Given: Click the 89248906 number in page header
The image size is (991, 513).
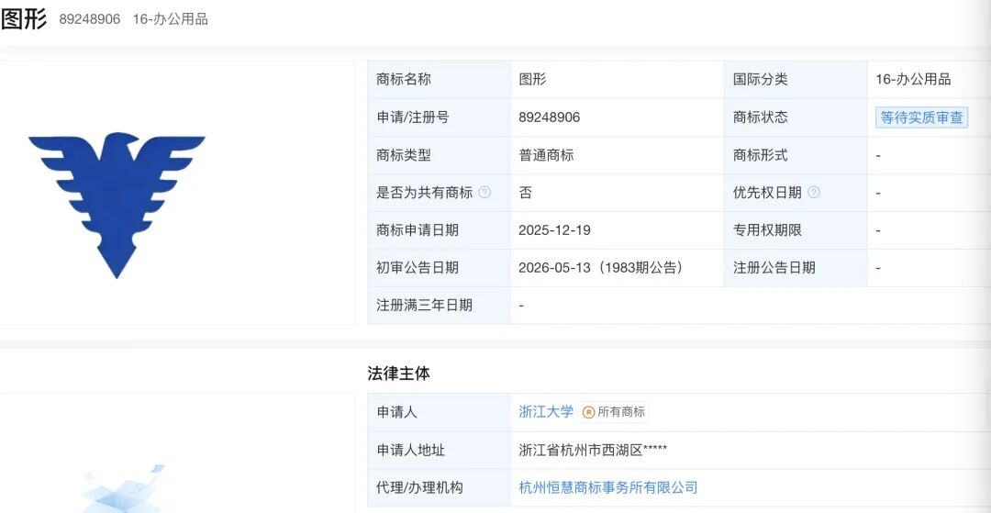Looking at the screenshot, I should coord(90,19).
